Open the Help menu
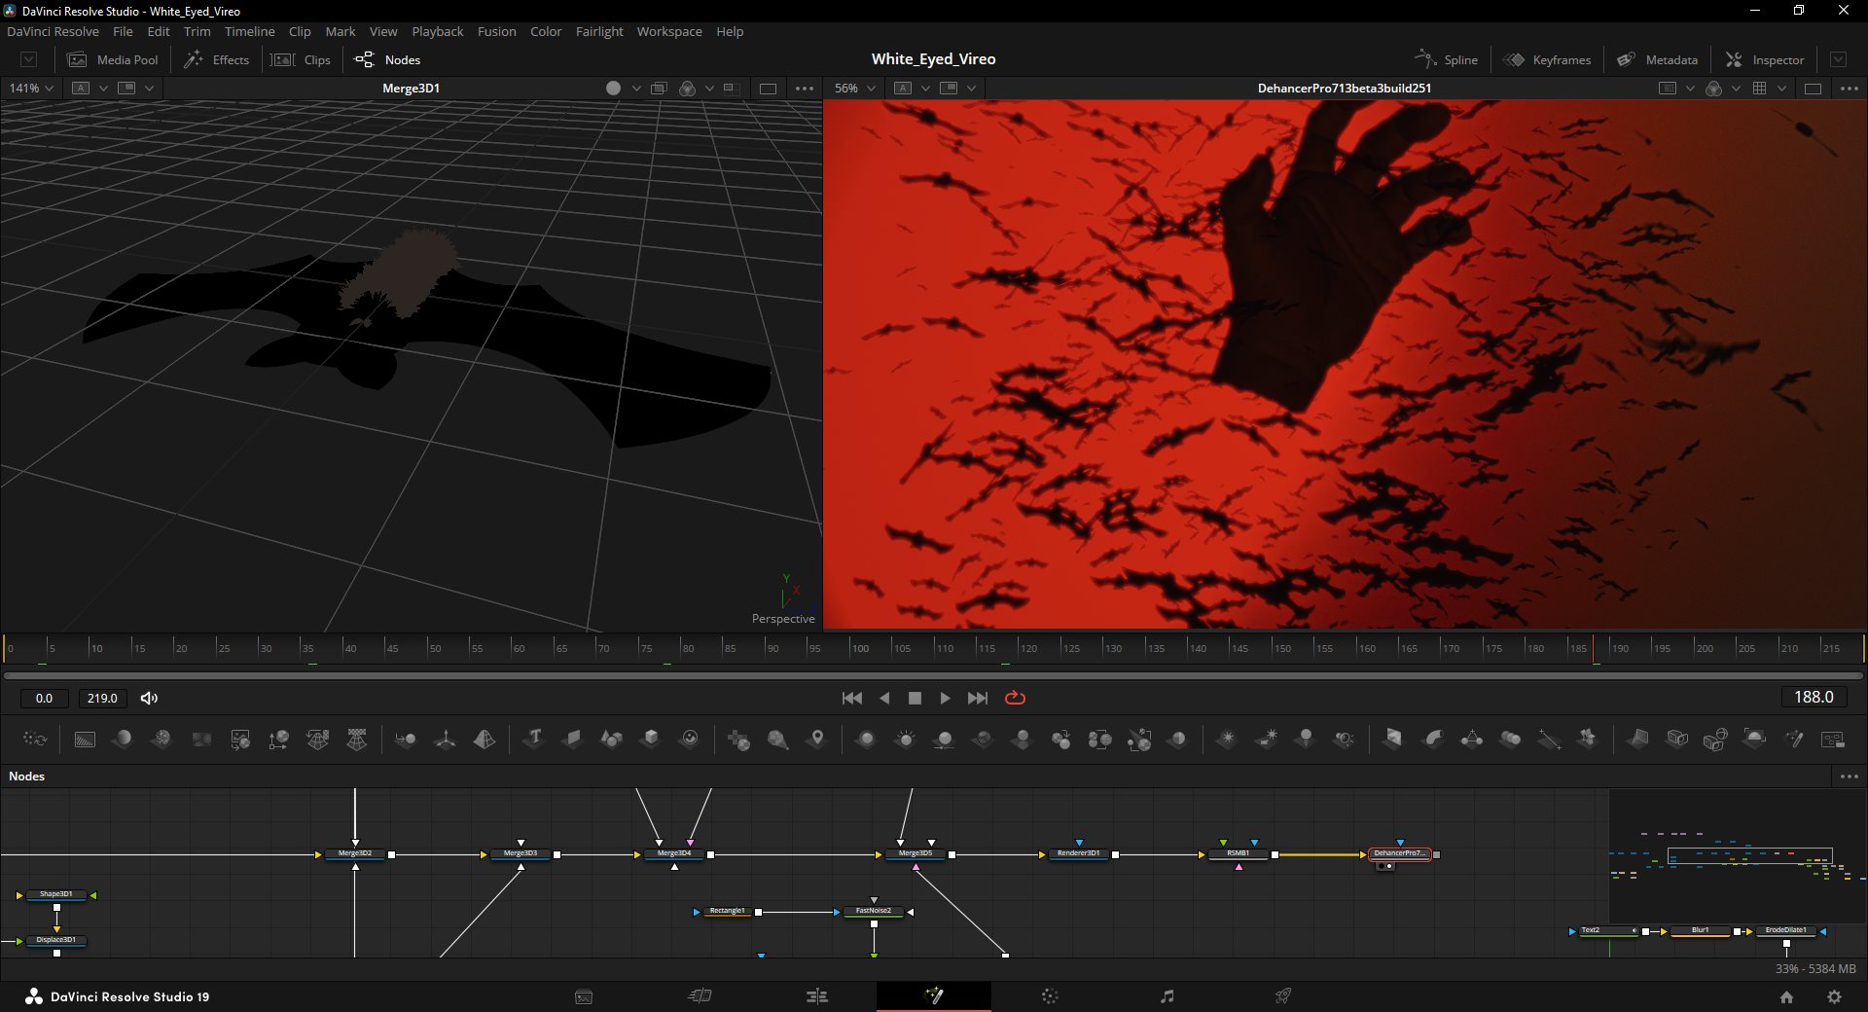The image size is (1868, 1012). pyautogui.click(x=730, y=31)
